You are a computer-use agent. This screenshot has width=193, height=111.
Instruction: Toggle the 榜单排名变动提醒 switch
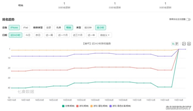tap(188, 20)
